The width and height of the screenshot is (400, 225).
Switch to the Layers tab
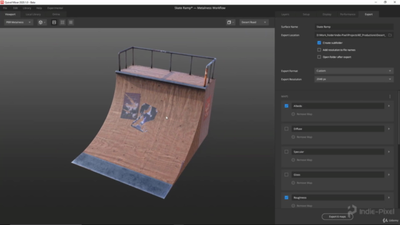[285, 14]
